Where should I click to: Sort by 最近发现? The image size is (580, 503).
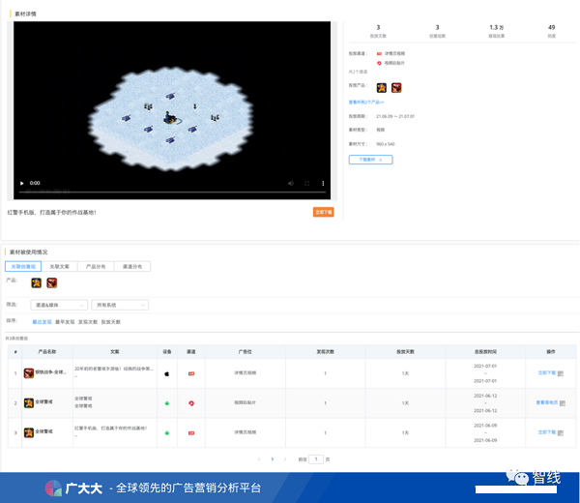(42, 322)
